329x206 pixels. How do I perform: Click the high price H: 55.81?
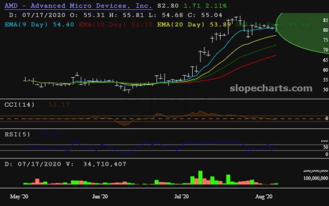pyautogui.click(x=126, y=15)
